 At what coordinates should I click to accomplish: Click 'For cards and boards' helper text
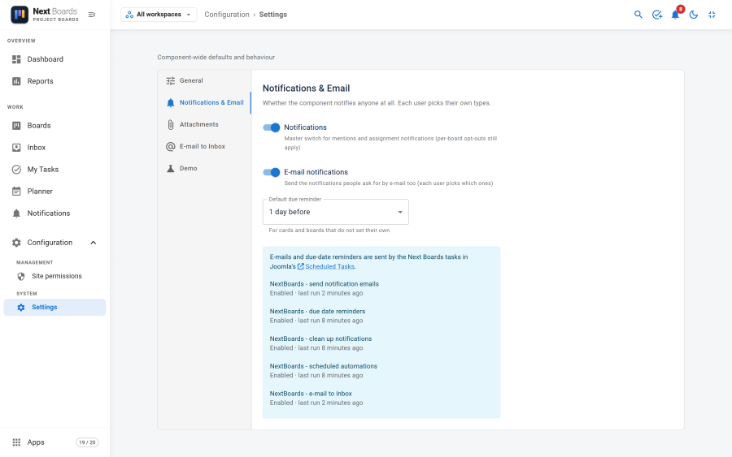pyautogui.click(x=329, y=231)
